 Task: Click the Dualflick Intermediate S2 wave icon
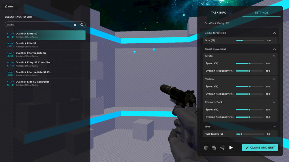click(10, 54)
